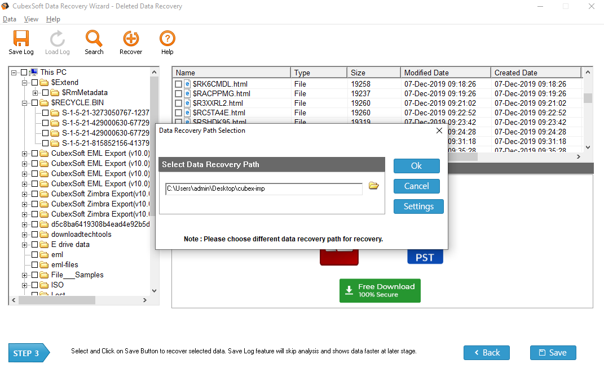Click the Ok button in path dialog
Screen dimensions: 604x373
pos(416,165)
